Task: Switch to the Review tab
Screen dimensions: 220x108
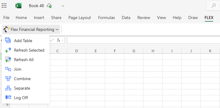Action: click(x=144, y=18)
